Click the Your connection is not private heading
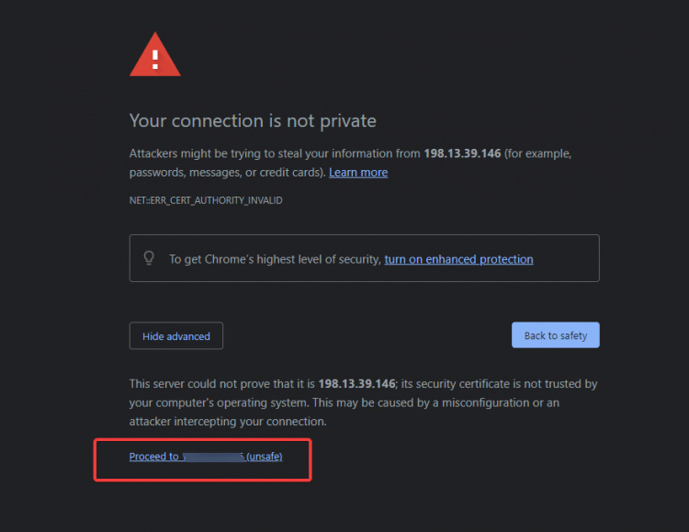Viewport: 689px width, 532px height. point(253,120)
